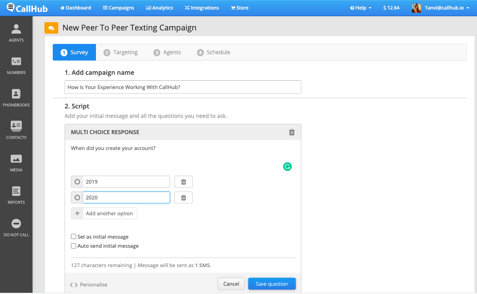
Task: Switch to the Schedule step tab
Action: [214, 52]
